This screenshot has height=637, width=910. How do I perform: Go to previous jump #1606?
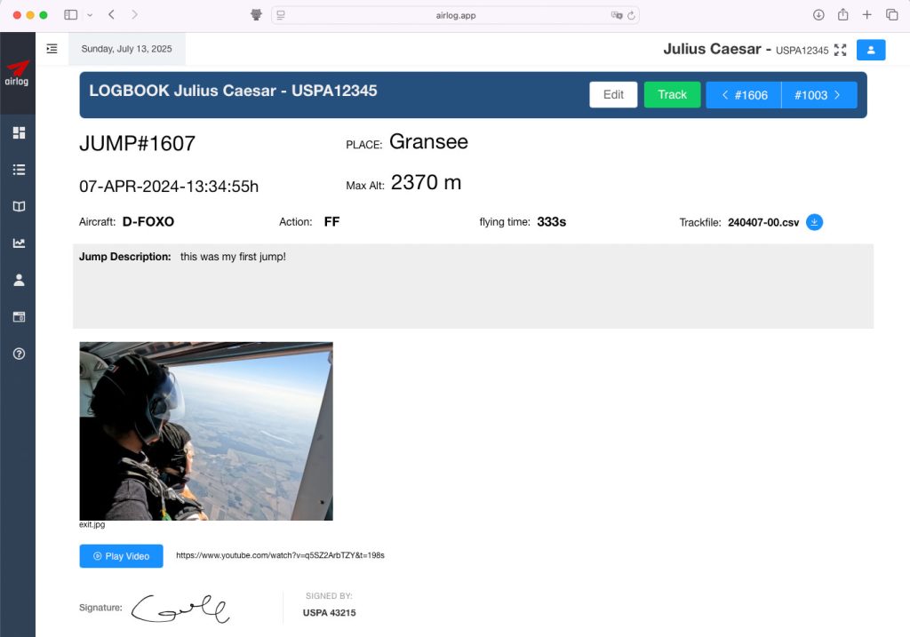[743, 95]
